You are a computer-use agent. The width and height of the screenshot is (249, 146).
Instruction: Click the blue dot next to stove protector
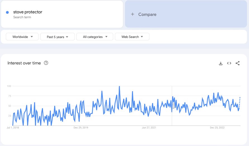click(7, 12)
